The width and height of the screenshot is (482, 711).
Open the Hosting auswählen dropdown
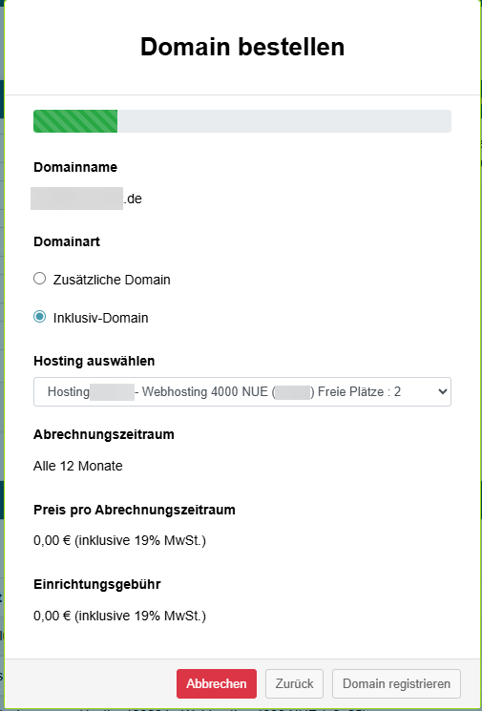coord(242,391)
